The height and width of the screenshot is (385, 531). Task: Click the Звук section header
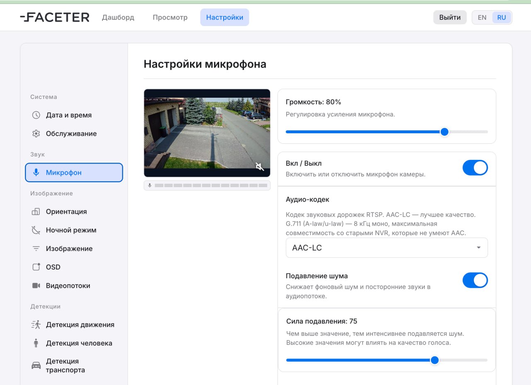(37, 154)
